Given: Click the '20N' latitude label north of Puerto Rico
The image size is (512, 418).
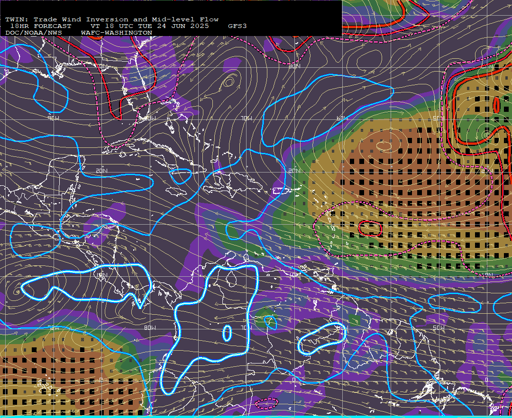Looking at the screenshot, I should pos(294,171).
